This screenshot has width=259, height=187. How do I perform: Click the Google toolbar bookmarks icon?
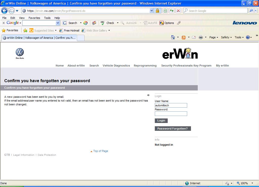(x=94, y=23)
